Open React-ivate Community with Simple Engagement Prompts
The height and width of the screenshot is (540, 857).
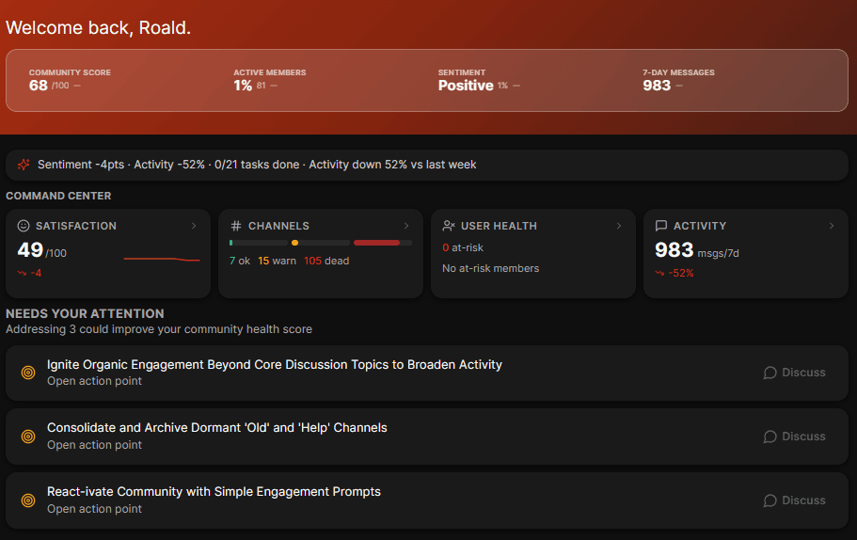[x=214, y=492]
